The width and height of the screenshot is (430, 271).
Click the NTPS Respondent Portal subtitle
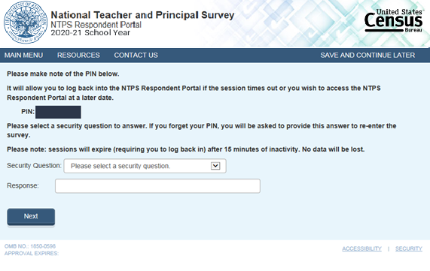(x=96, y=25)
